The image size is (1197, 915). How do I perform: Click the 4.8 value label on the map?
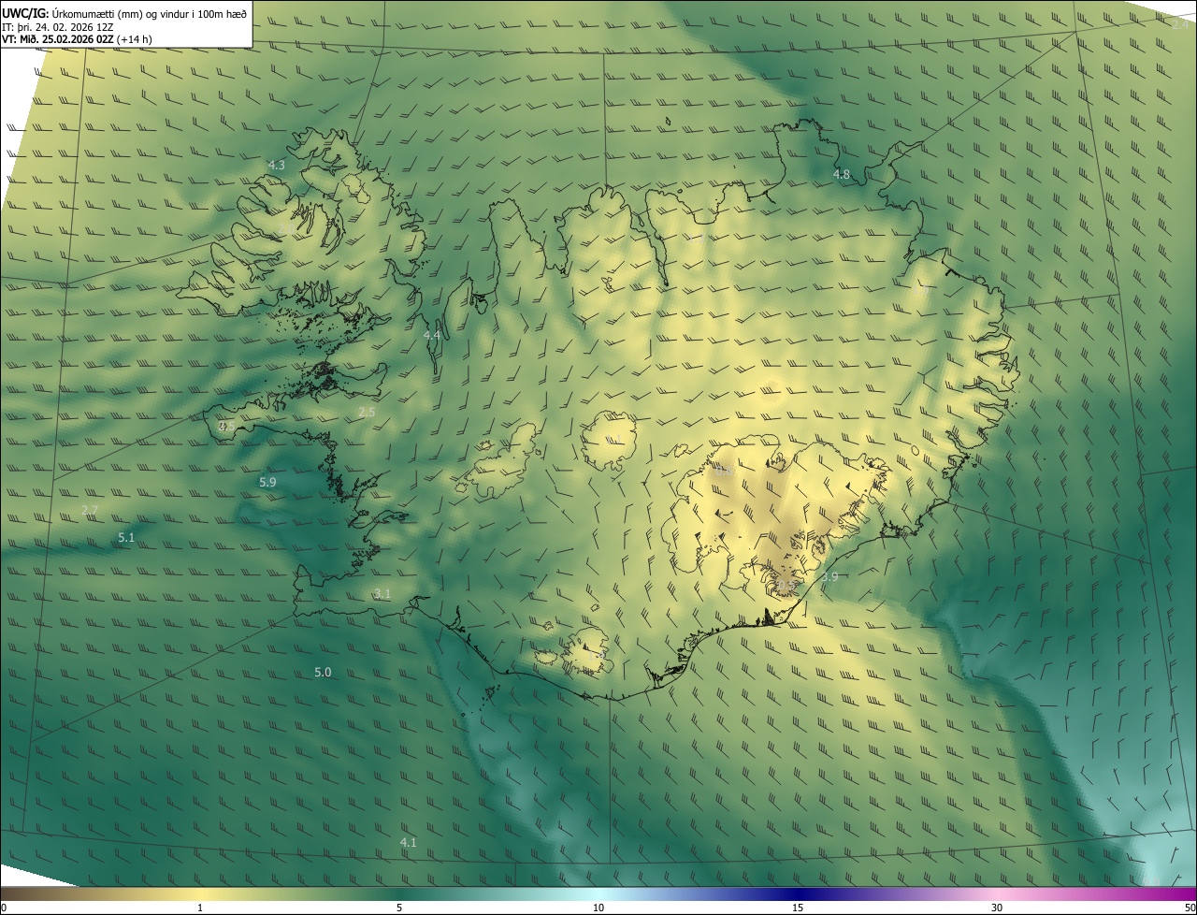[x=842, y=174]
